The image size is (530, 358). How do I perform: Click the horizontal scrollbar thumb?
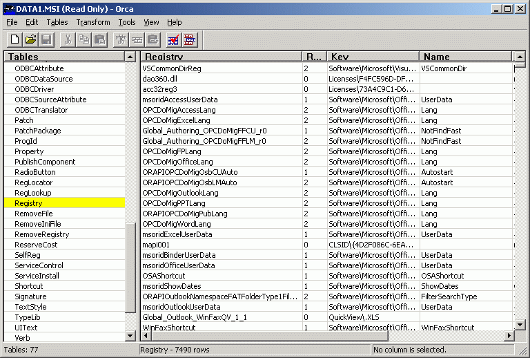(x=269, y=336)
